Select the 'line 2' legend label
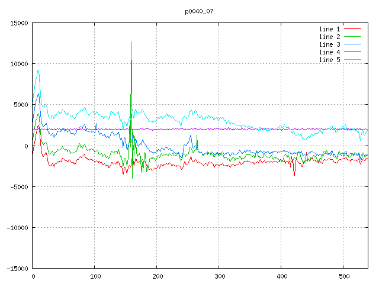The image size is (379, 284). tap(330, 37)
